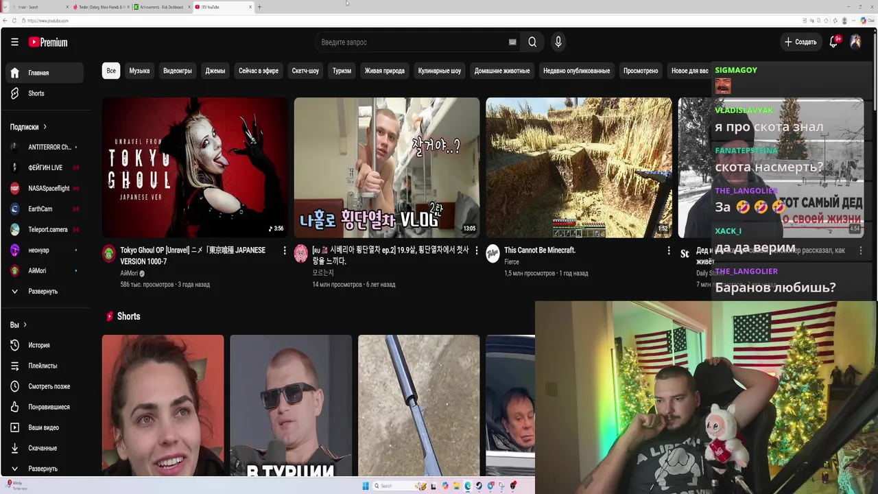Select the Живая природа chip
The height and width of the screenshot is (494, 878).
pos(385,71)
